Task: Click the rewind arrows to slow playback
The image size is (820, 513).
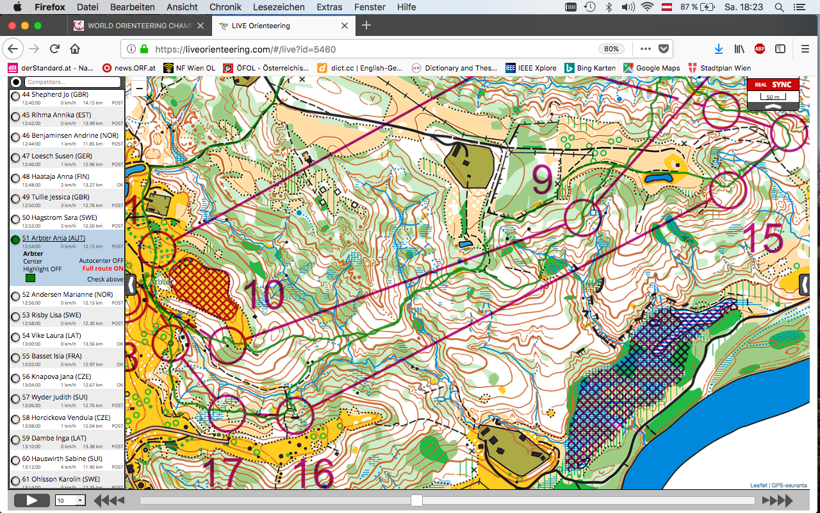Action: click(x=109, y=500)
